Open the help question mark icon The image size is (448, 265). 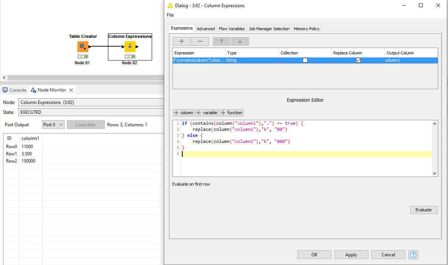(413, 255)
